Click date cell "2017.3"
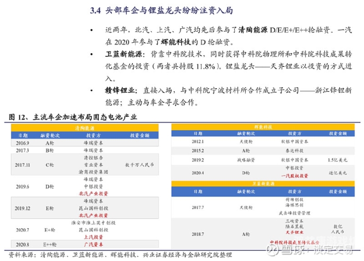Screen dimensions: 364x261 coord(22,150)
